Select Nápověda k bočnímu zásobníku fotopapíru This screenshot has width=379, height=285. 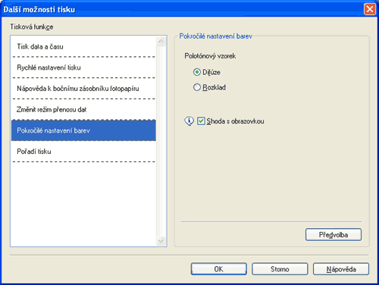point(83,89)
